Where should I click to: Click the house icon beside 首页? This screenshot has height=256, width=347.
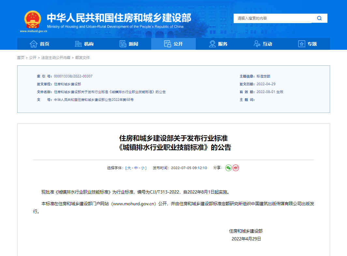33,44
